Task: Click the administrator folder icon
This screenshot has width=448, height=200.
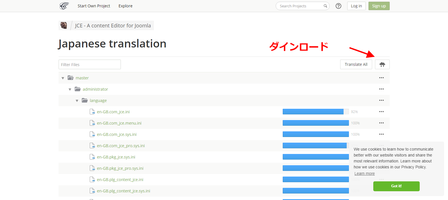Action: pos(78,89)
